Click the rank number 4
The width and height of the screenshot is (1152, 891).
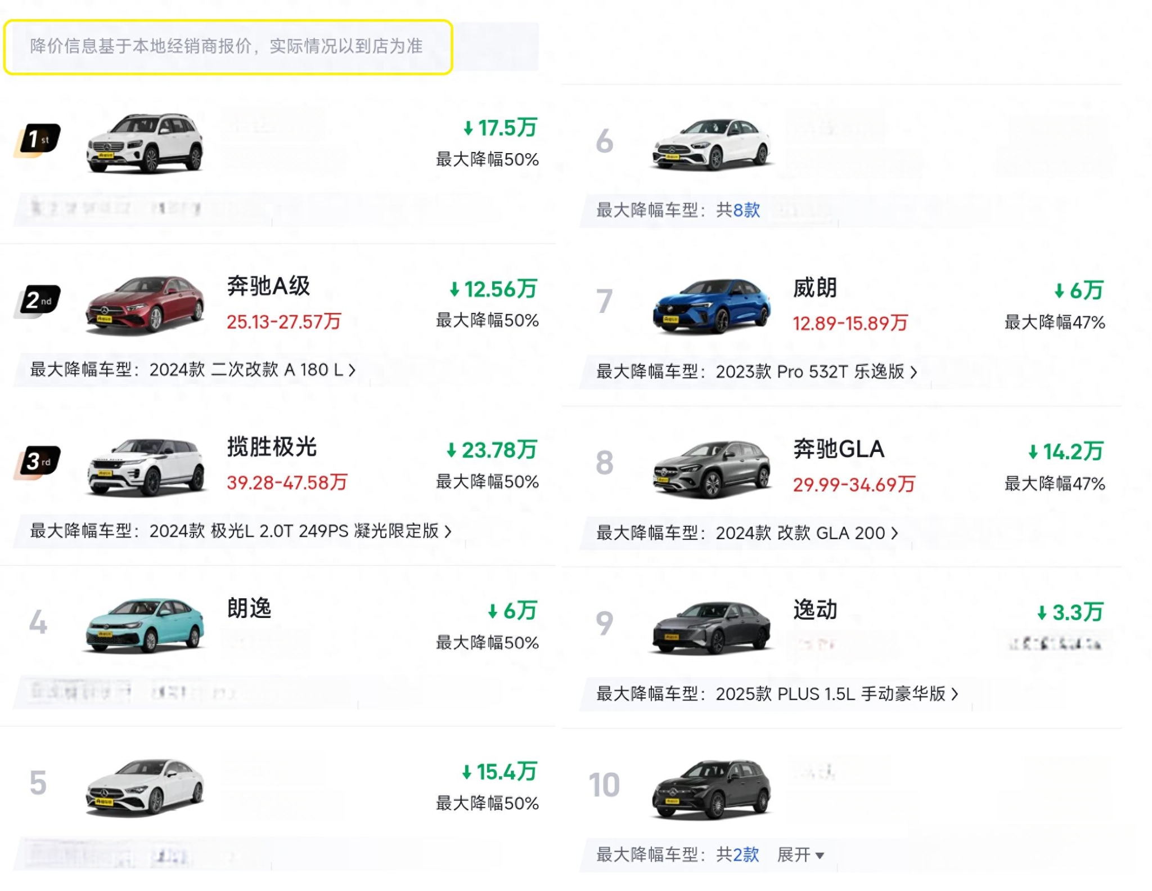pos(38,623)
